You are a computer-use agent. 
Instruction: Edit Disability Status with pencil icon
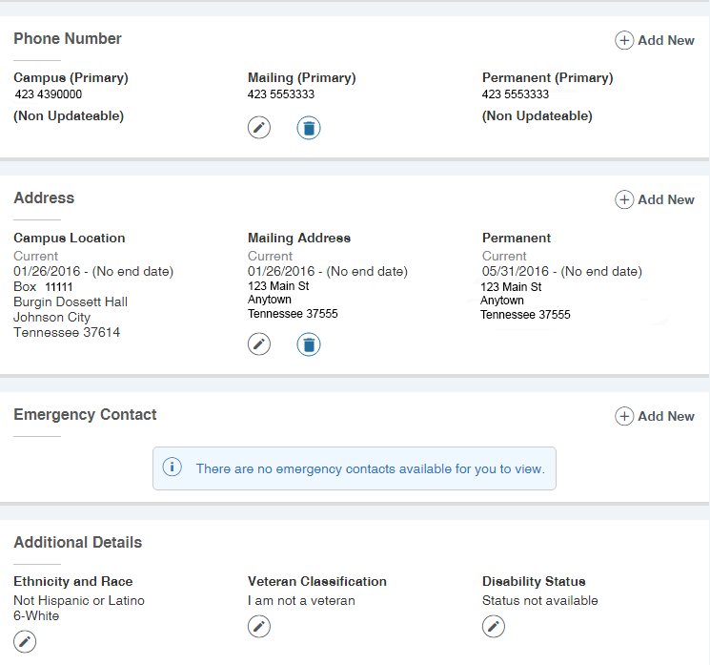coord(493,626)
